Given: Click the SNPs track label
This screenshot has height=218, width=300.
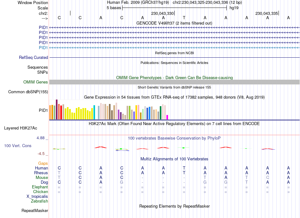Looking at the screenshot, I should [x=43, y=72].
